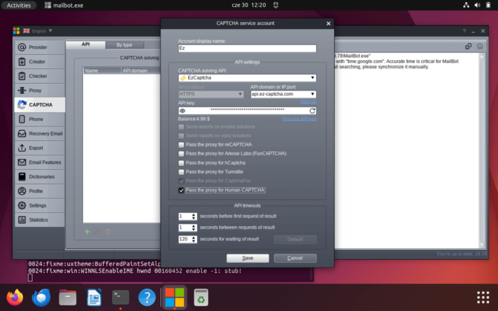Follow the Sign up link
Screen dimensions: 498x311
coord(308,102)
